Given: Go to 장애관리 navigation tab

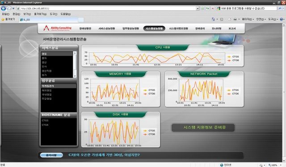Looking at the screenshot, I should pos(200,29).
